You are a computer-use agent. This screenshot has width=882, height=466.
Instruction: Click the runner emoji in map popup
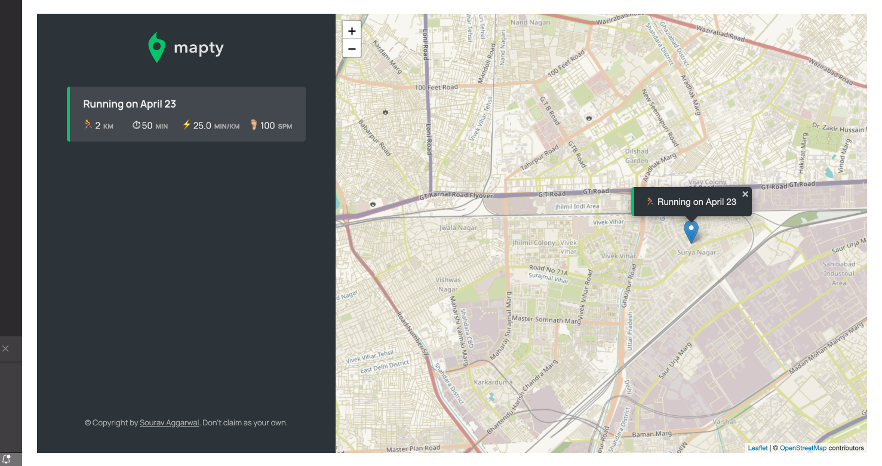point(650,202)
